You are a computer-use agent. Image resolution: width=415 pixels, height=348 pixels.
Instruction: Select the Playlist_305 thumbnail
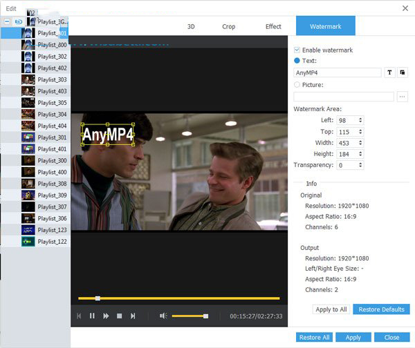click(28, 102)
